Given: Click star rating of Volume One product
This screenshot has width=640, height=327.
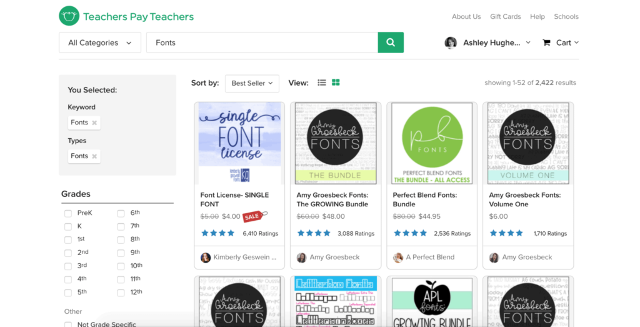Looking at the screenshot, I should pyautogui.click(x=506, y=233).
